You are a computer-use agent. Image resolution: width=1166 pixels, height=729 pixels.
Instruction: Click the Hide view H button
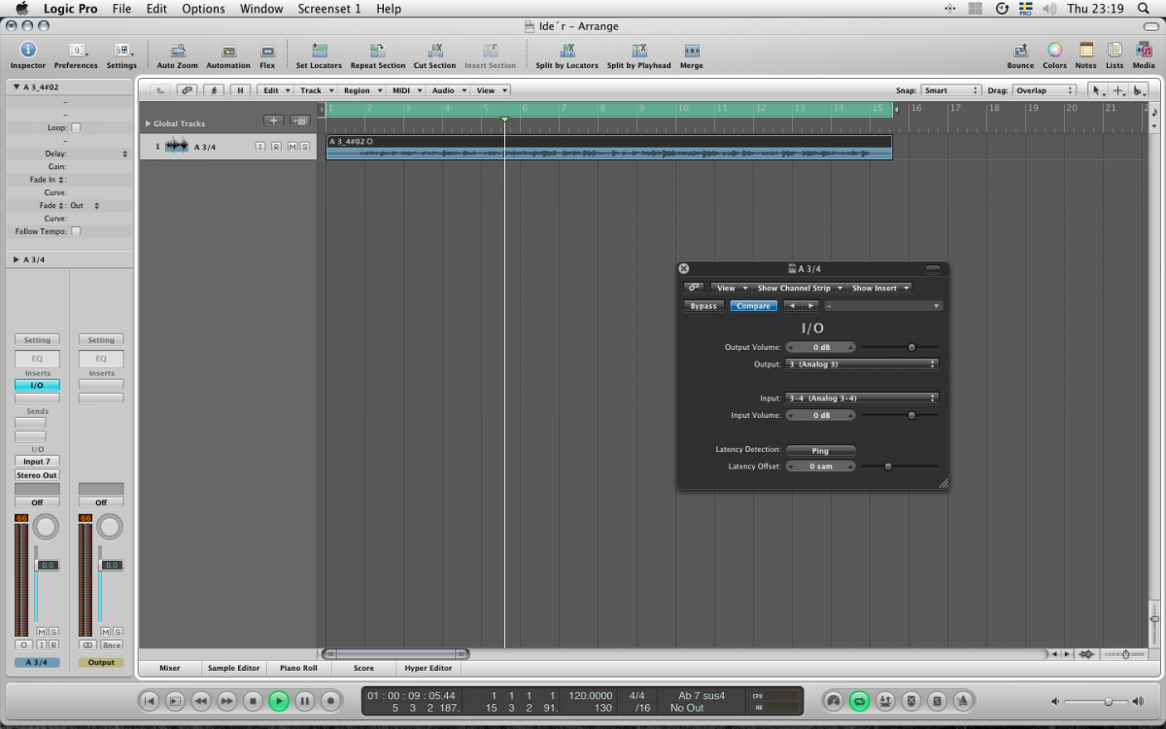pos(240,90)
